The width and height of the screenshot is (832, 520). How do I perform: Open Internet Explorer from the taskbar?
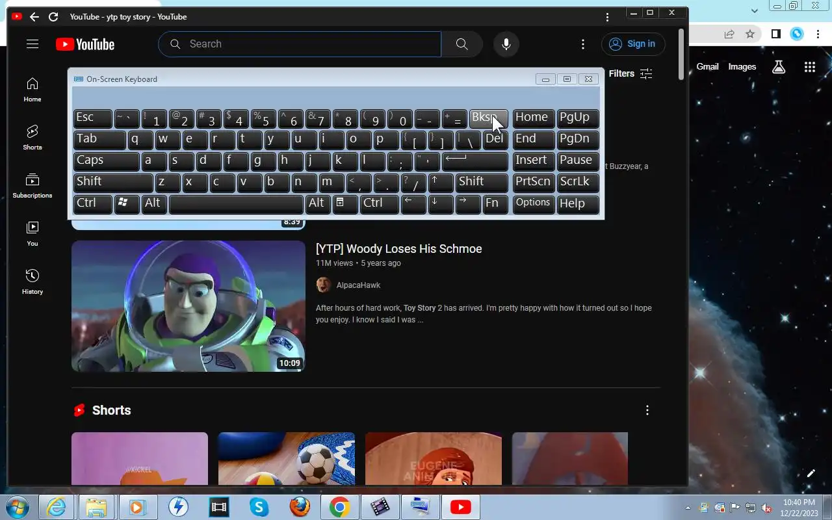[x=57, y=507]
